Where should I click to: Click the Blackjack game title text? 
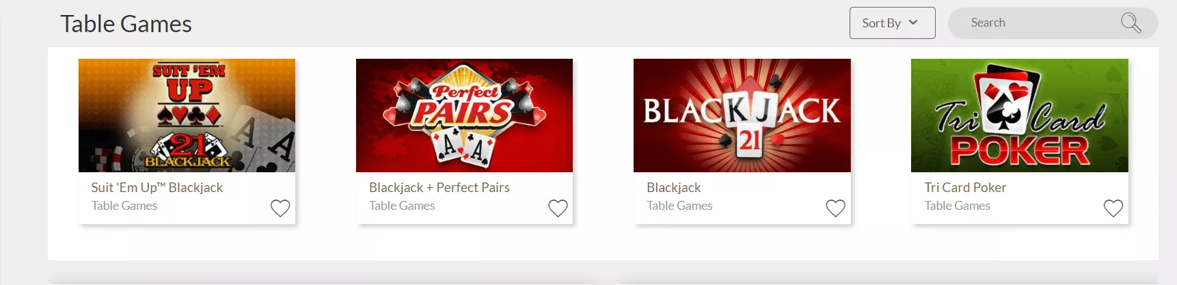[674, 187]
